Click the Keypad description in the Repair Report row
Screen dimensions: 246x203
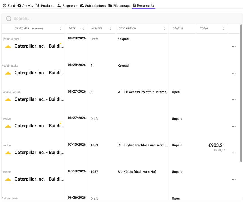coord(123,39)
